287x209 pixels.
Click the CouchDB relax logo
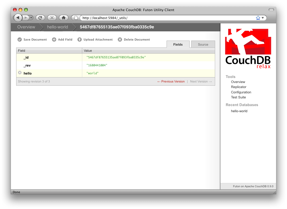coord(248,49)
